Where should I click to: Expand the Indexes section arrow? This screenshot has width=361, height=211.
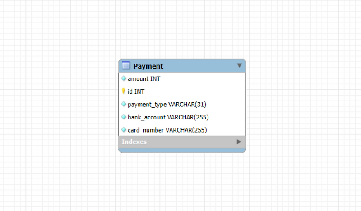(239, 142)
